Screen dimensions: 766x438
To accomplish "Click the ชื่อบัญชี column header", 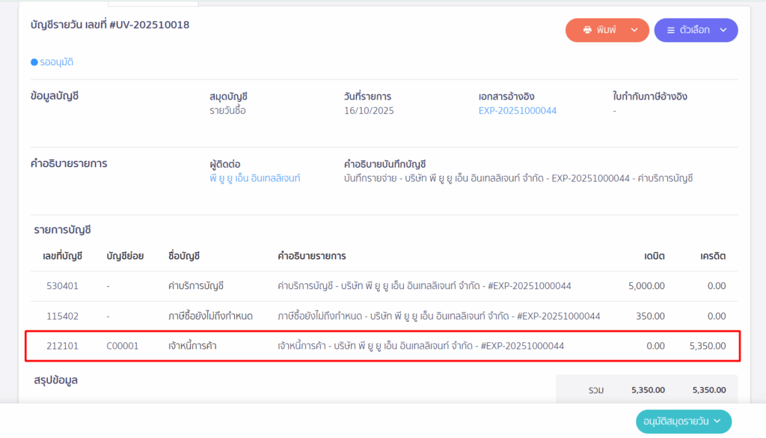I will [x=184, y=256].
